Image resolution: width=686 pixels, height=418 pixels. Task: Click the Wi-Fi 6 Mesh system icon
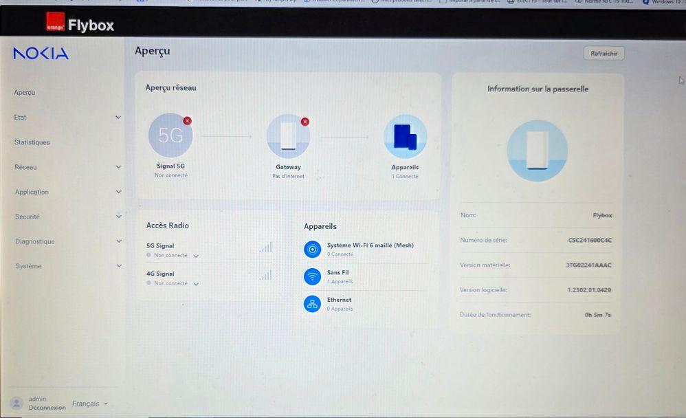(312, 250)
